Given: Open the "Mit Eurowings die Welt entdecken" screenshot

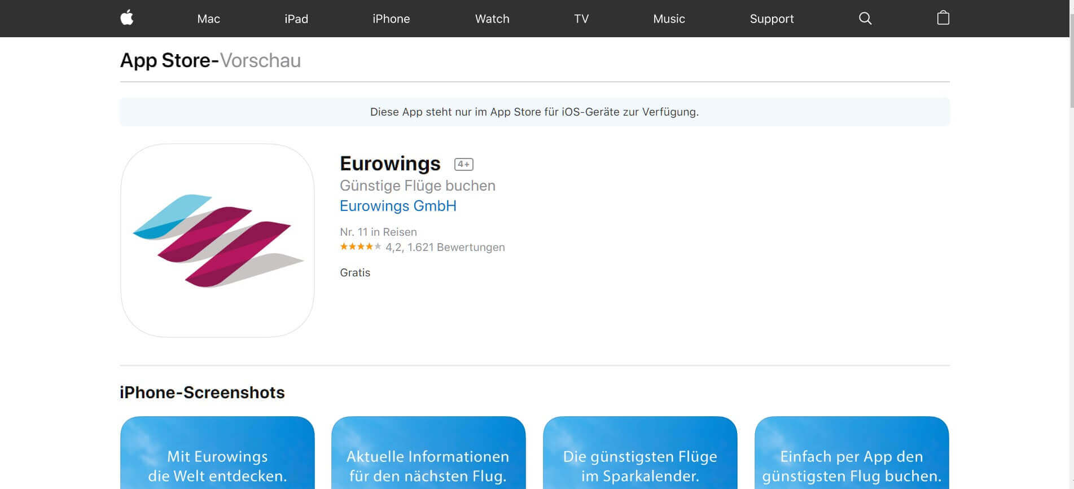Looking at the screenshot, I should coord(217,452).
